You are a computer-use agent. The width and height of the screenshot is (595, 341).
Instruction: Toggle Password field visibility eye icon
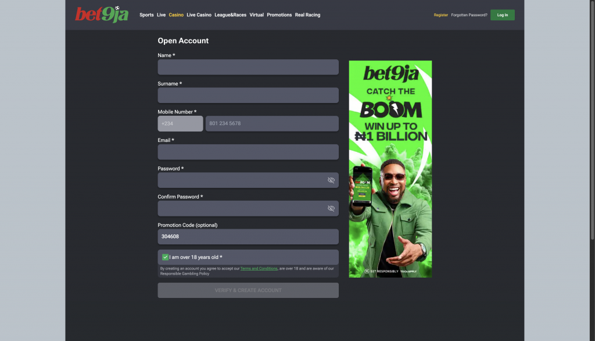coord(331,180)
